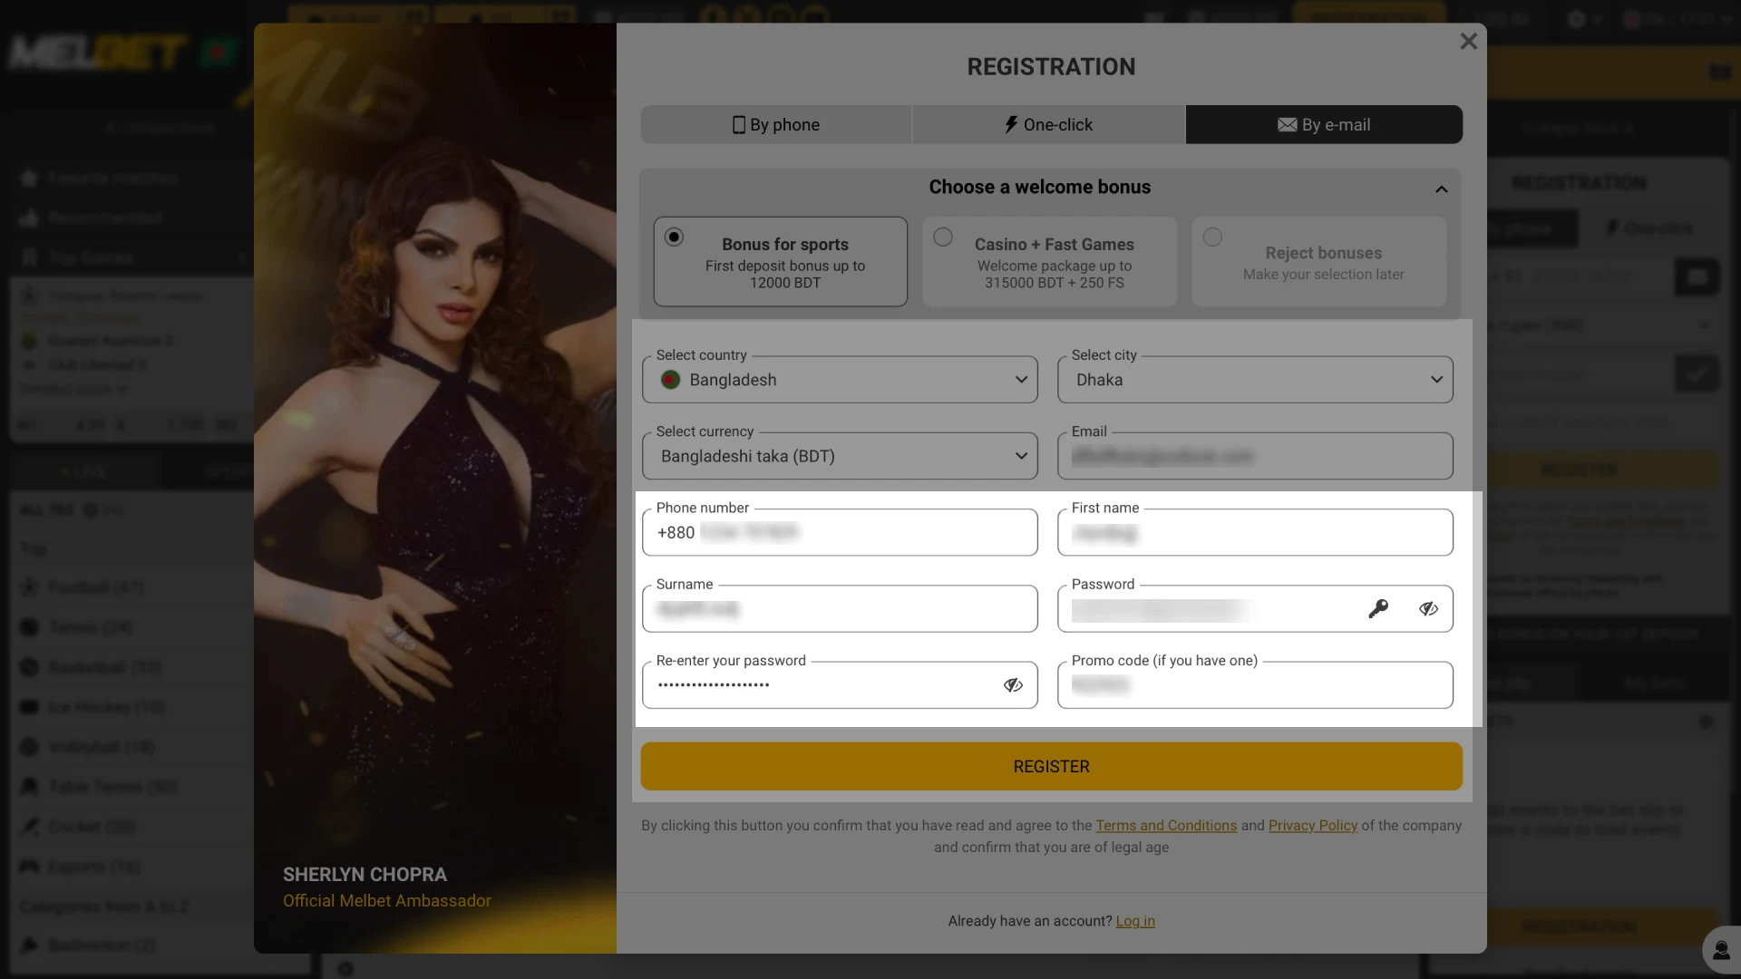Collapse the Choose a welcome bonus section
Screen dimensions: 1741x979
pyautogui.click(x=1441, y=189)
